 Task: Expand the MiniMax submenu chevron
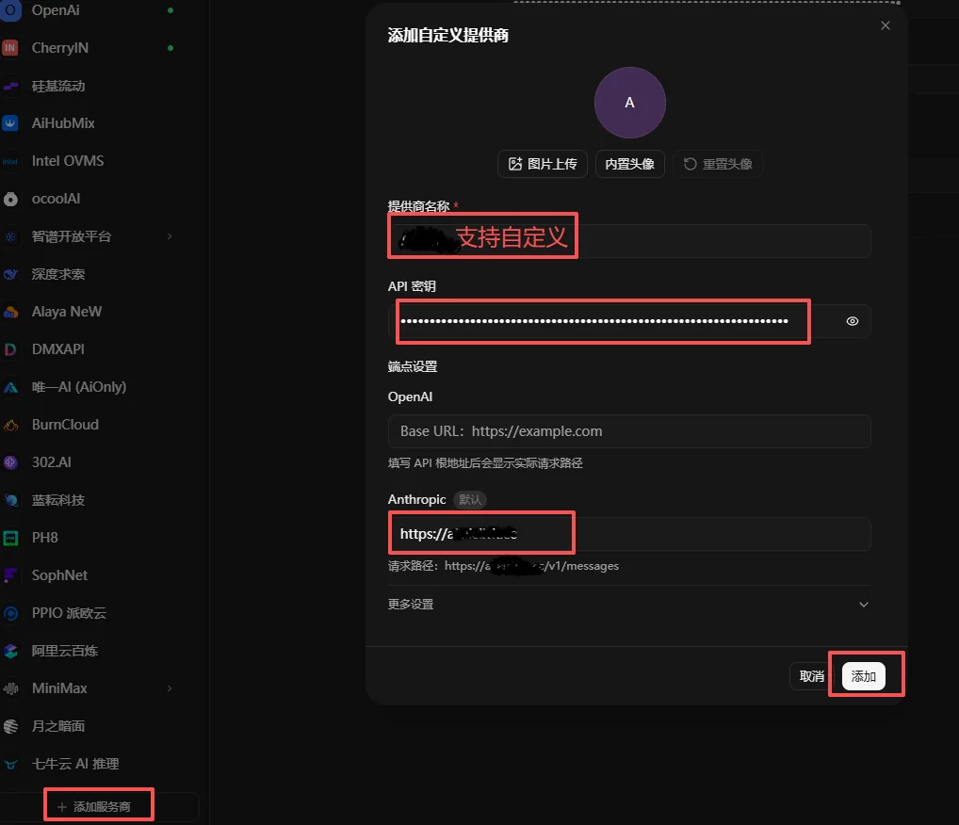coord(170,688)
